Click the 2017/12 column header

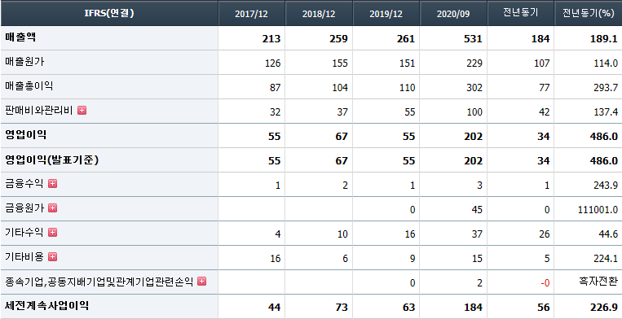pos(252,14)
